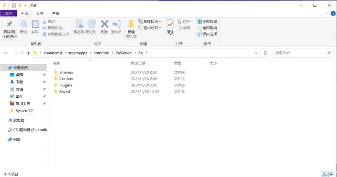Image resolution: width=337 pixels, height=177 pixels.
Task: Sort by Type (类型) column header
Action: pos(177,63)
